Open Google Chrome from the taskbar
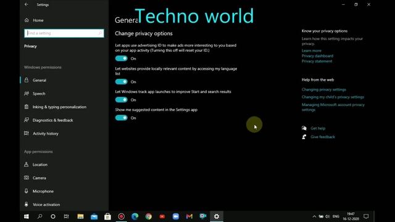This screenshot has height=222, width=395. 149,216
